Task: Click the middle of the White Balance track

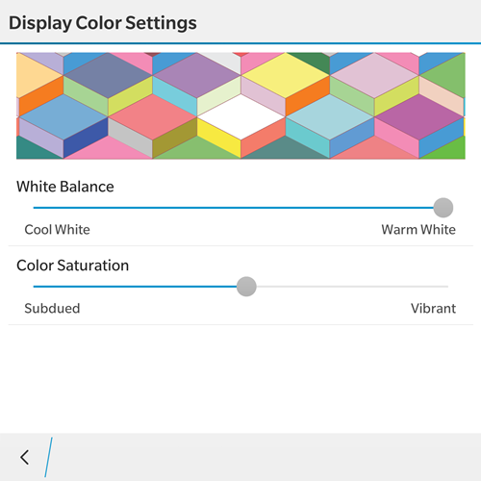Action: 233,208
